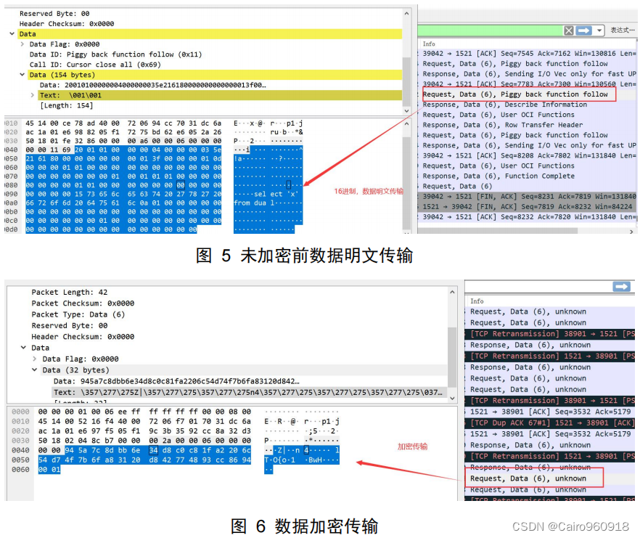Collapse the Data node in bottom capture
This screenshot has height=538, width=640.
(x=24, y=348)
